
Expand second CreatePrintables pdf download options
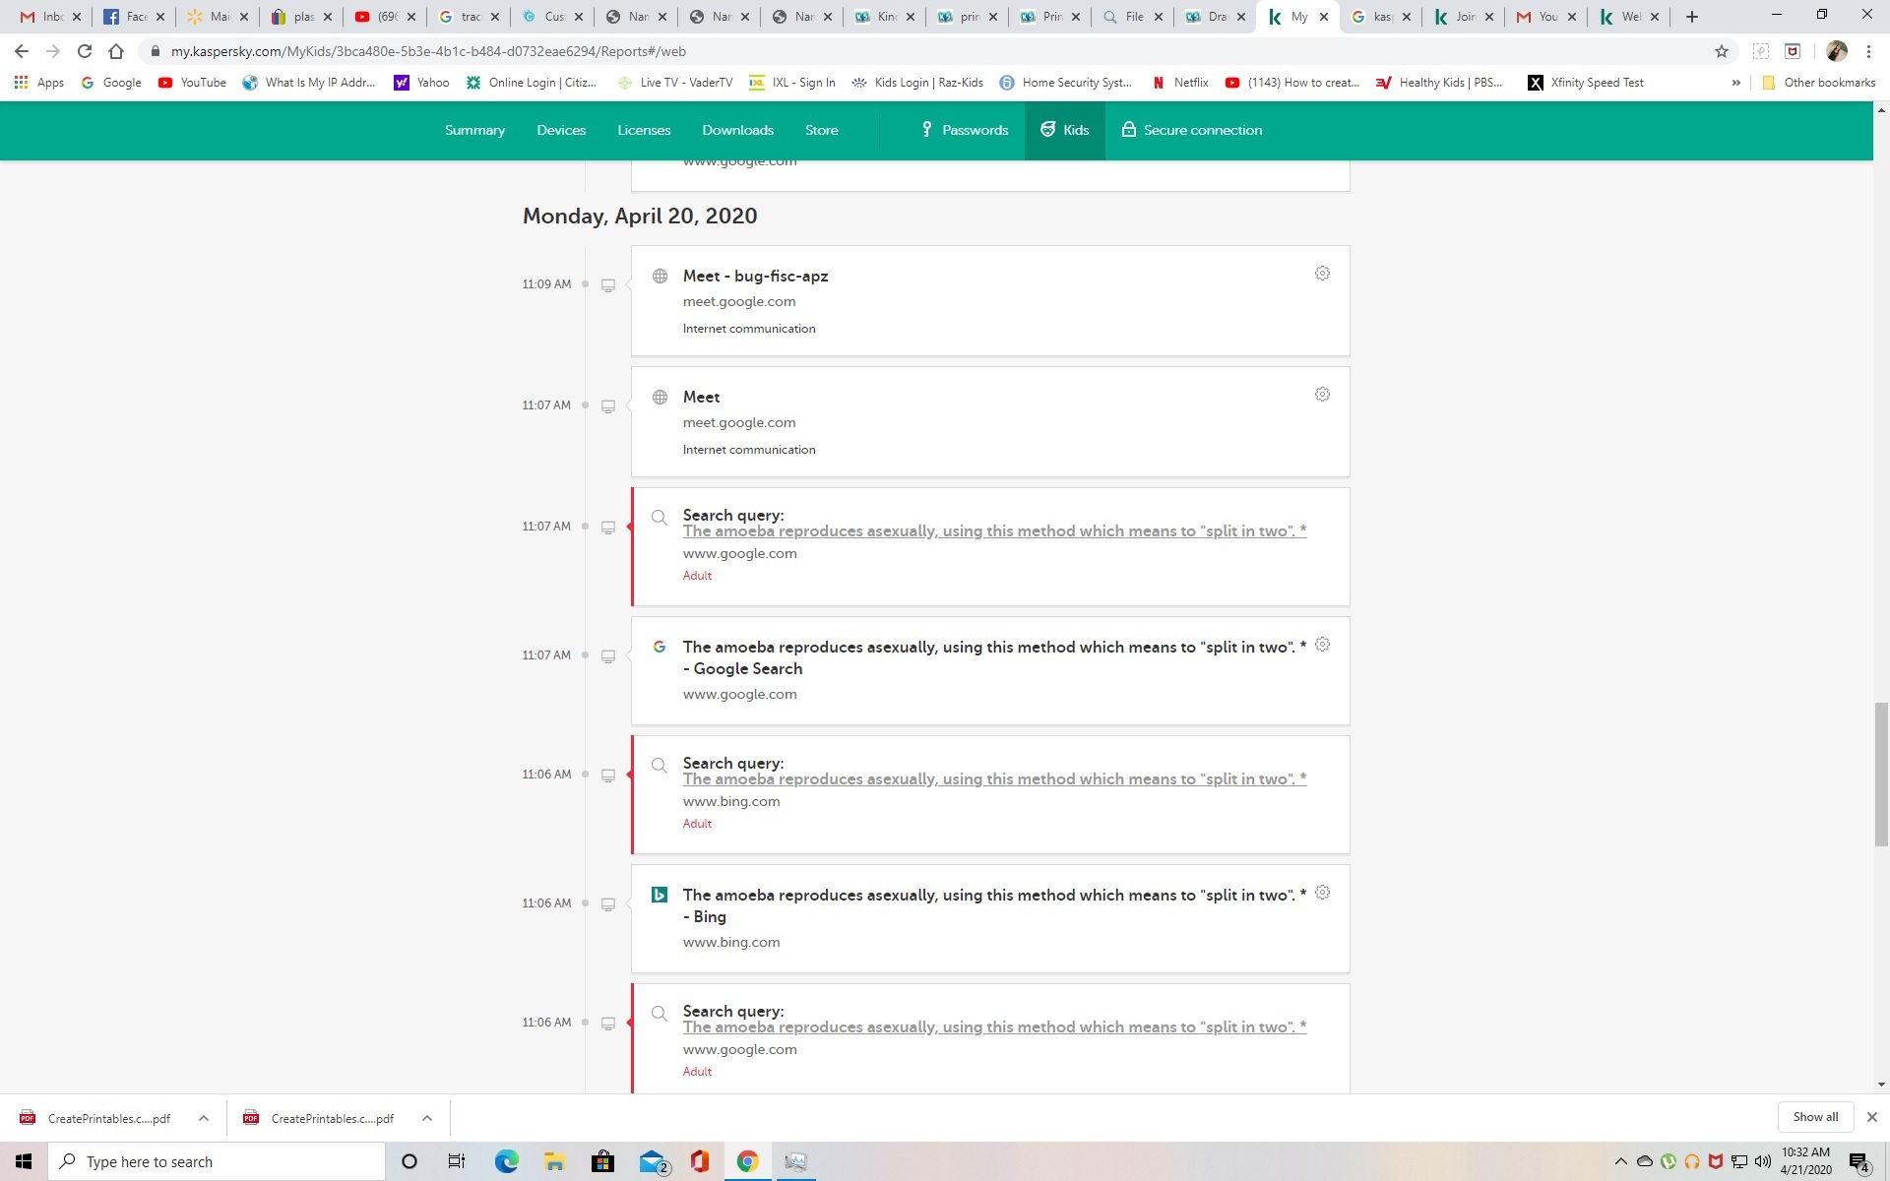[426, 1118]
